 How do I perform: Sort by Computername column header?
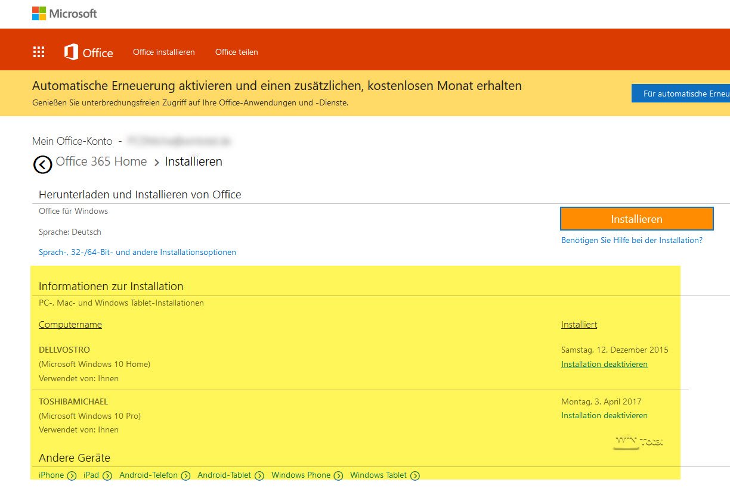(x=70, y=325)
